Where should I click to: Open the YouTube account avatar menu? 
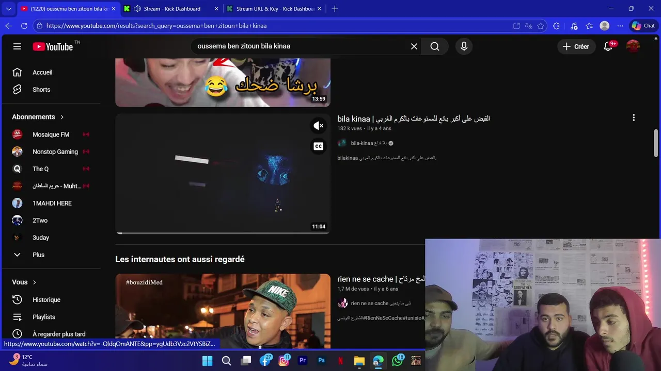(x=633, y=46)
